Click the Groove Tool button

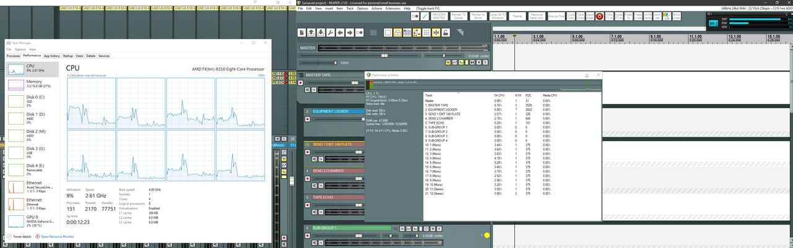pos(556,16)
